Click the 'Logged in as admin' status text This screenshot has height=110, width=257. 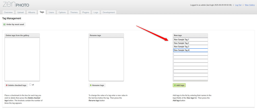pos(211,5)
